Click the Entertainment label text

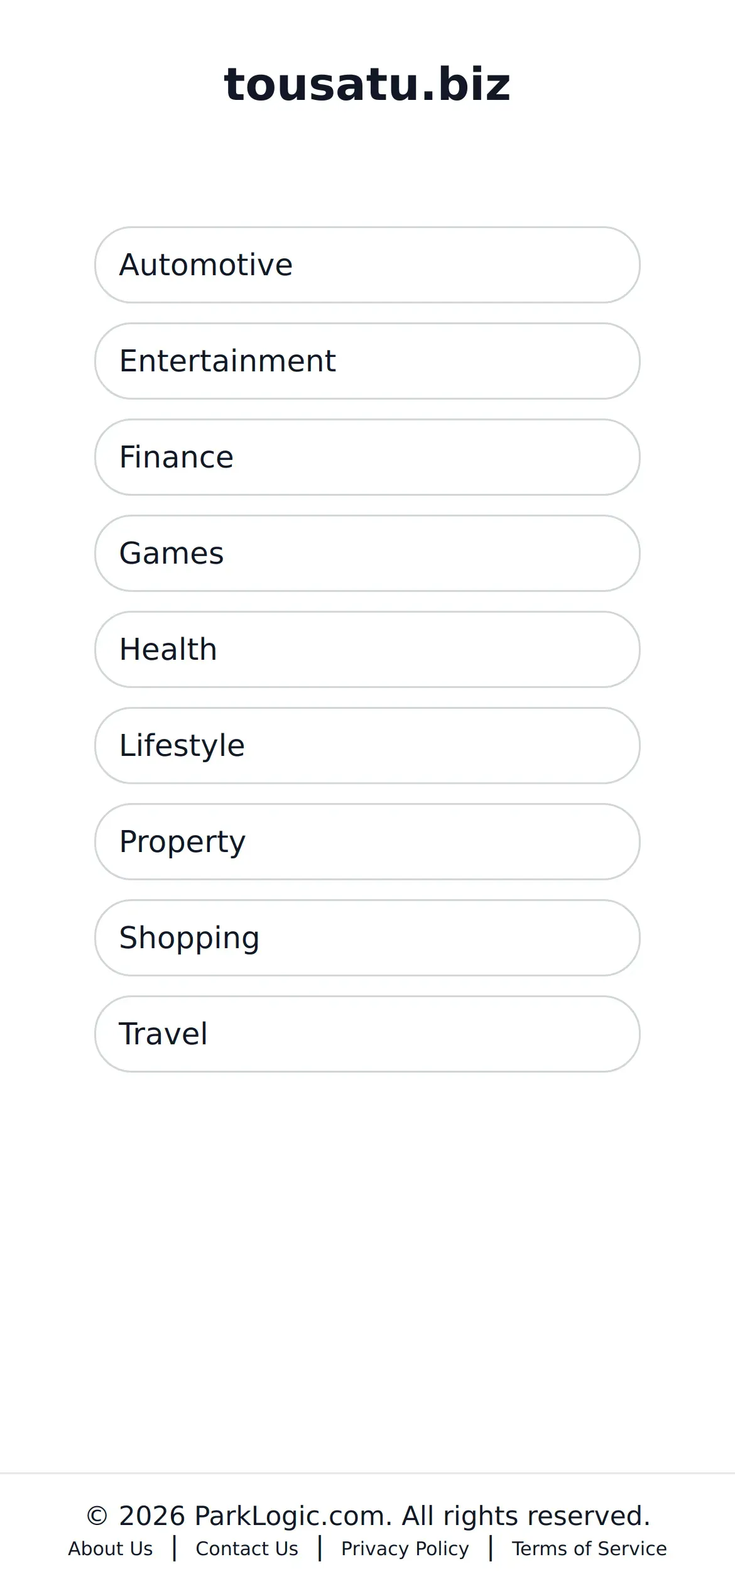[x=227, y=361]
